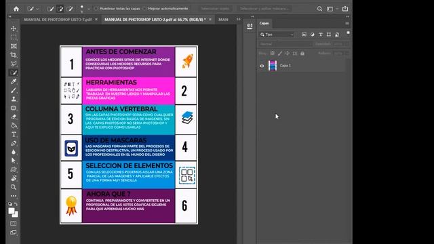
Task: Toggle lock transparent pixels
Action: [x=273, y=53]
